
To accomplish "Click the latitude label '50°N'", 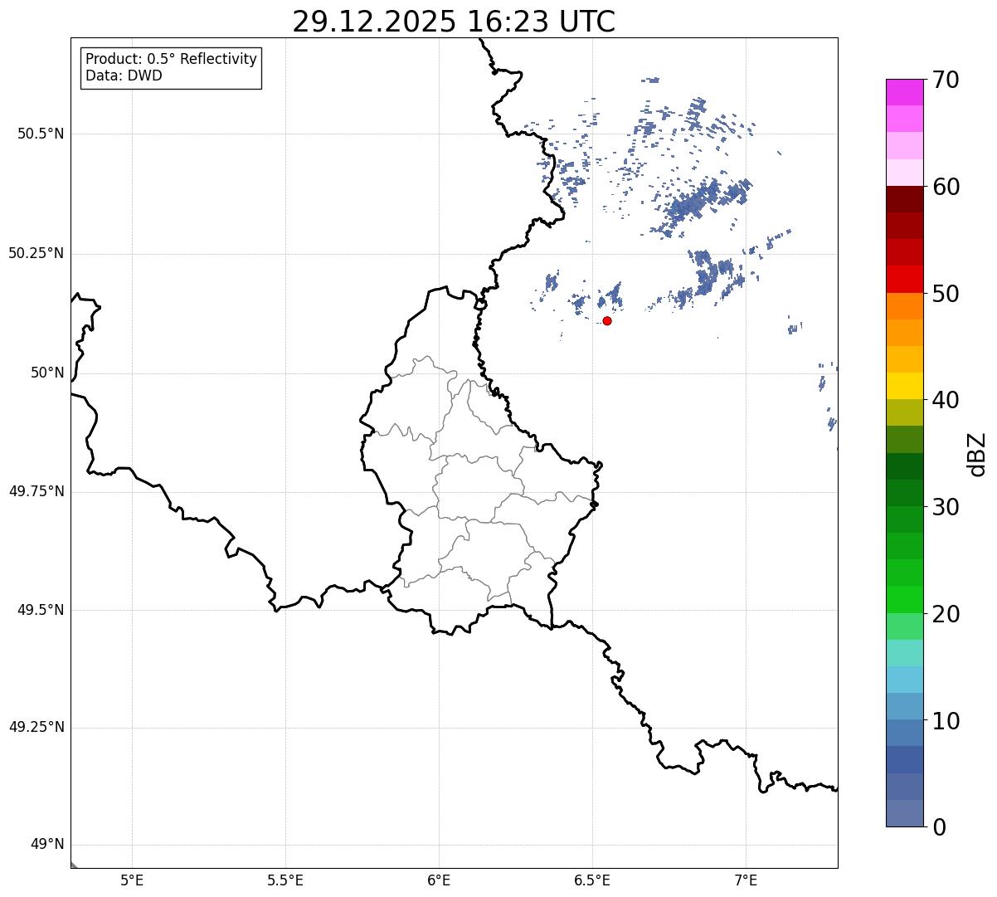I will tap(47, 373).
